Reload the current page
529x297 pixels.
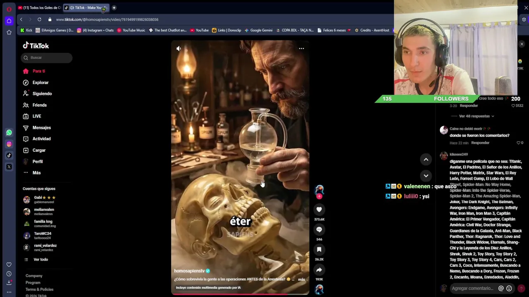[x=39, y=19]
